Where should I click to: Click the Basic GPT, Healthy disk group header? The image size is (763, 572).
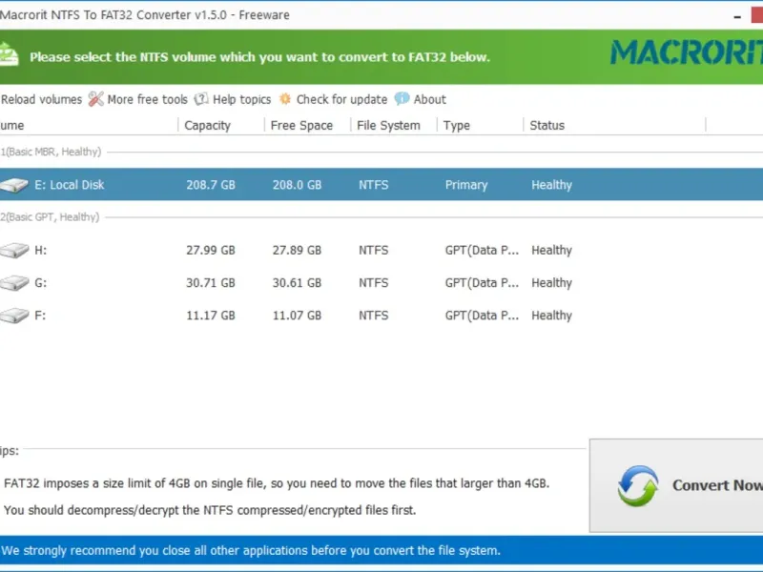pyautogui.click(x=50, y=217)
